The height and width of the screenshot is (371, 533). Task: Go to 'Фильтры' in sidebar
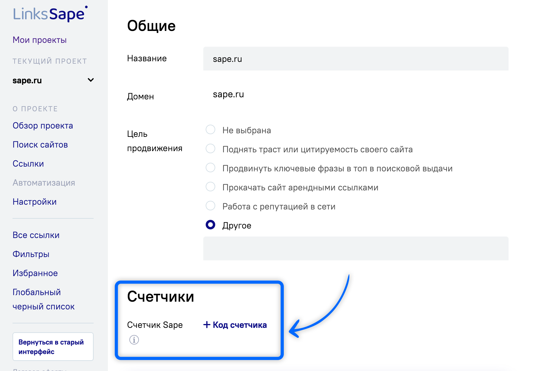[31, 254]
